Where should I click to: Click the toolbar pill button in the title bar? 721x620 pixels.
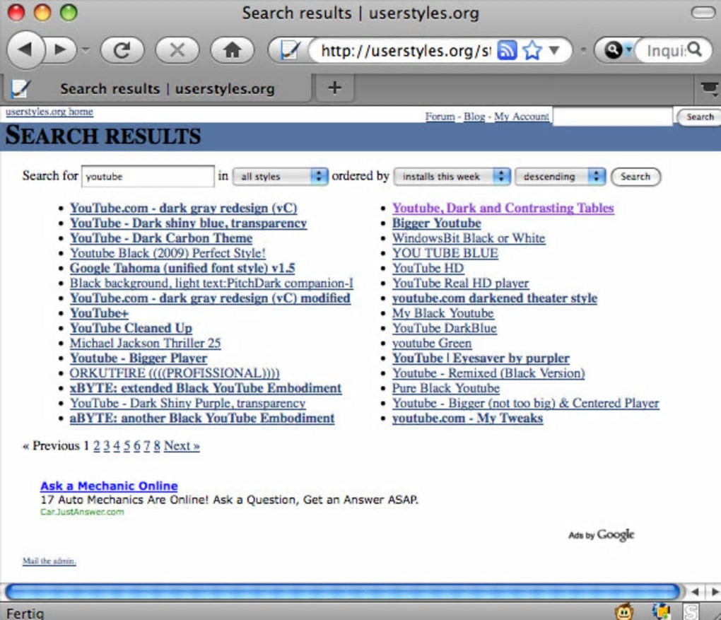703,13
